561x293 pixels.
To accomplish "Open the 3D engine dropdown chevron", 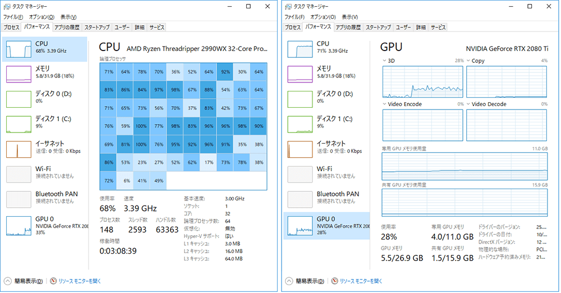I will click(384, 61).
